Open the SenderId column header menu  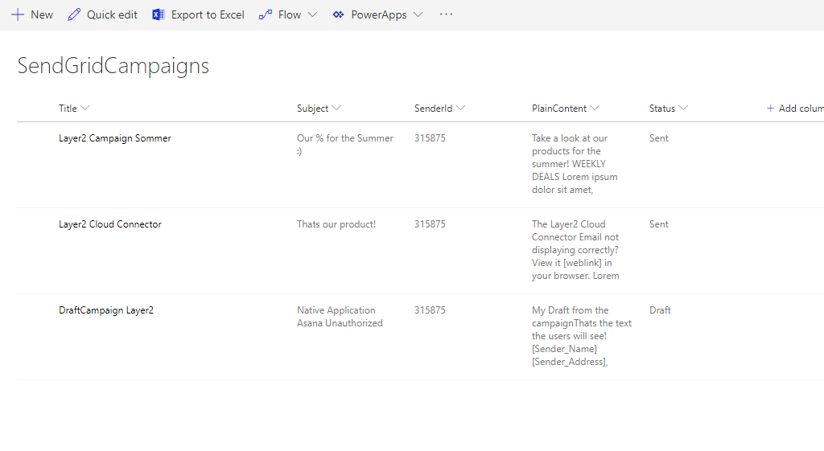coord(460,109)
